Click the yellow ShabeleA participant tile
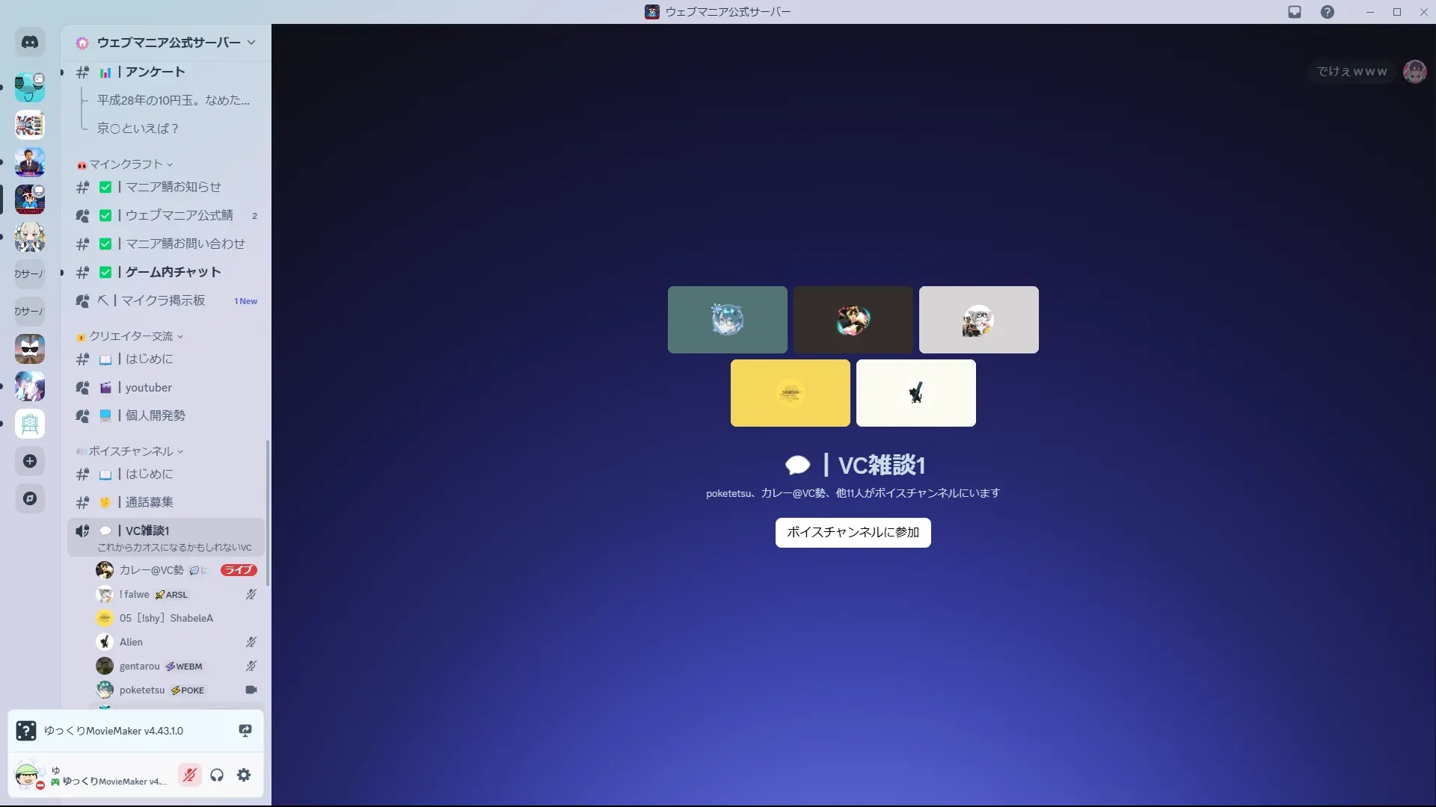Screen dimensions: 1436x807 pos(790,393)
